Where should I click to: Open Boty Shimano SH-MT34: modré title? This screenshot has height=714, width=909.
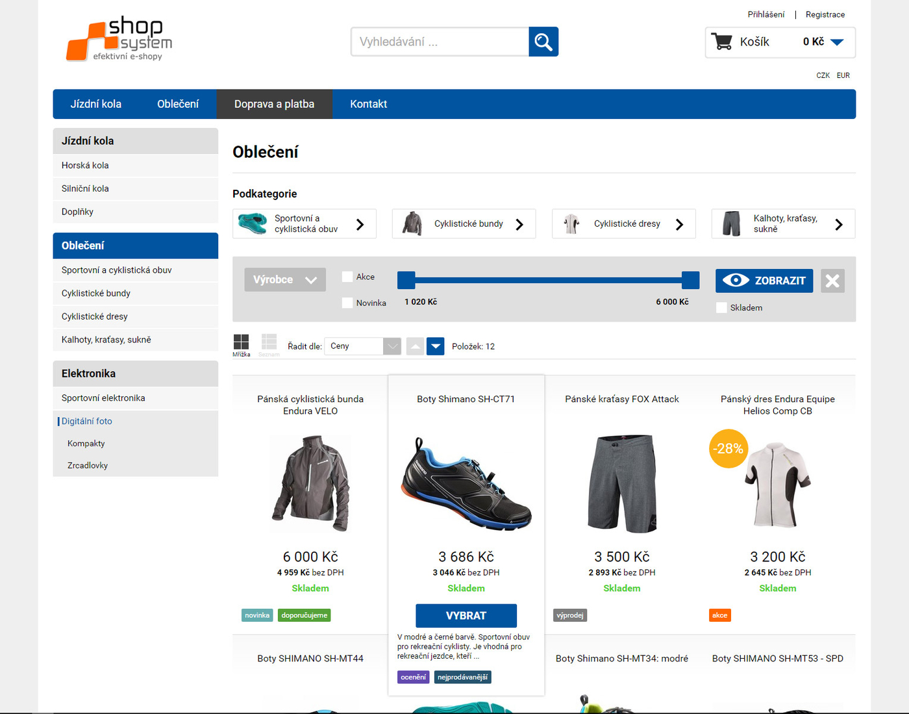point(622,658)
